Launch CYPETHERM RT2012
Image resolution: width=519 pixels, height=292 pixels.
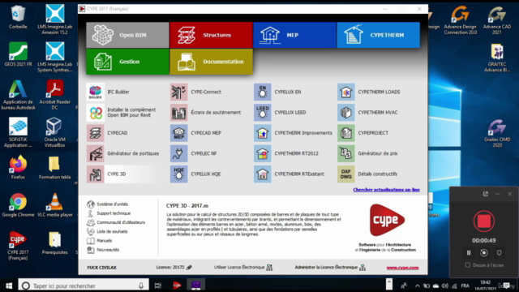(x=286, y=153)
